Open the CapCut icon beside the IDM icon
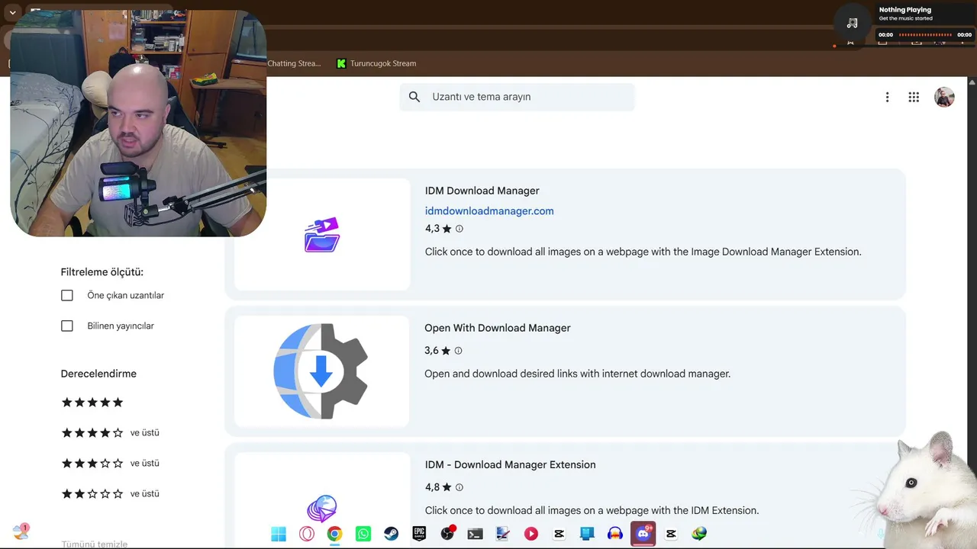The image size is (977, 549). click(x=671, y=534)
